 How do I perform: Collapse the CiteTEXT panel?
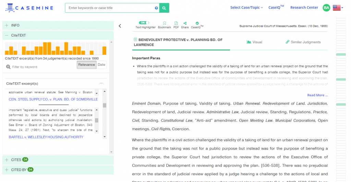[58, 35]
